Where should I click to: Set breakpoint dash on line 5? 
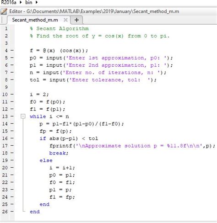click(12, 58)
